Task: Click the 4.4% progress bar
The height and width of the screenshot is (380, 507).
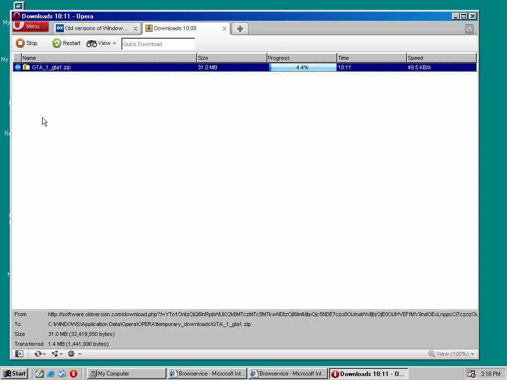Action: 303,67
